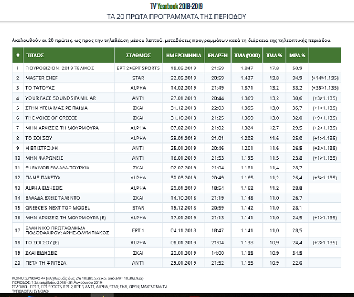
Task: Click the ΤΜΛ % column header
Action: point(274,55)
